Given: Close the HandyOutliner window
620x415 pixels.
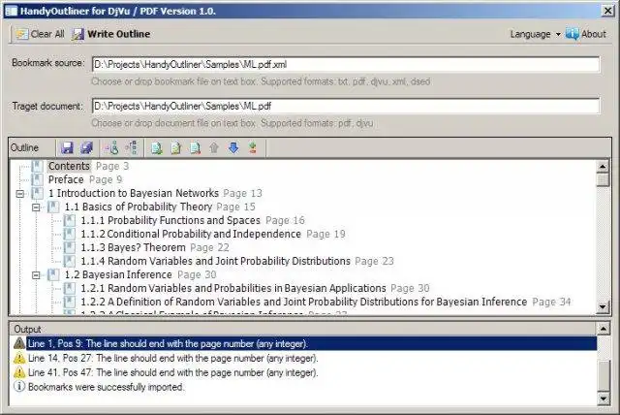Looking at the screenshot, I should (607, 11).
